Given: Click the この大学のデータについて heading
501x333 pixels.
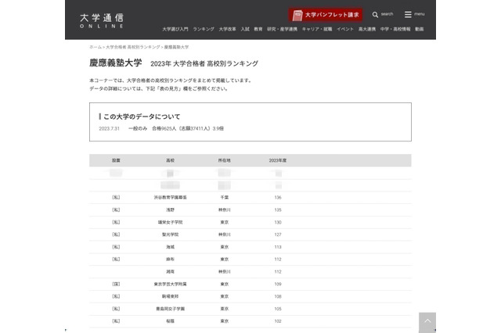Looking at the screenshot, I should [142, 116].
